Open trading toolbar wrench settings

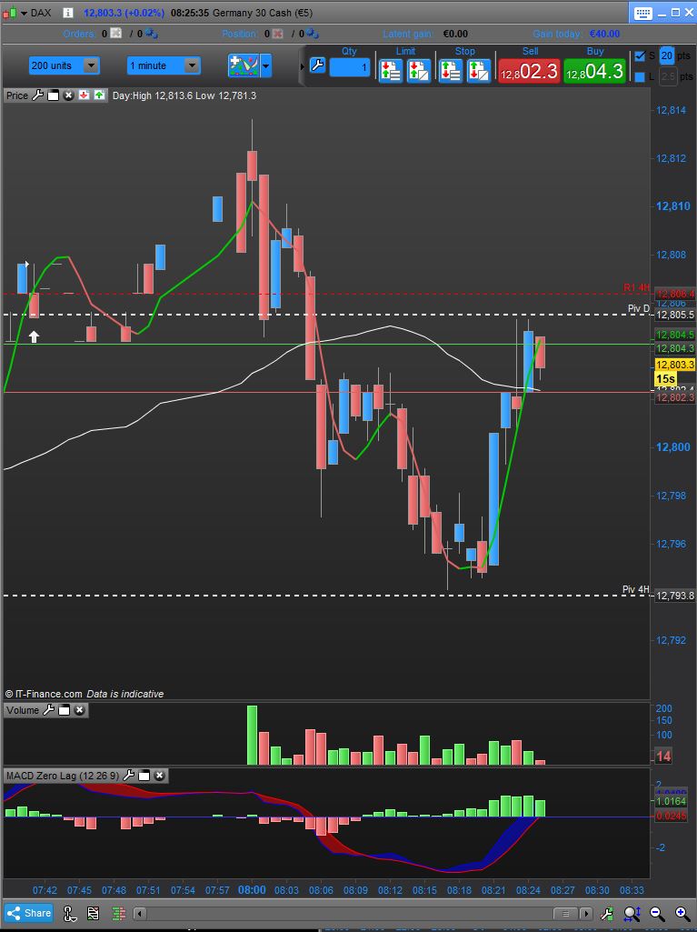click(317, 65)
